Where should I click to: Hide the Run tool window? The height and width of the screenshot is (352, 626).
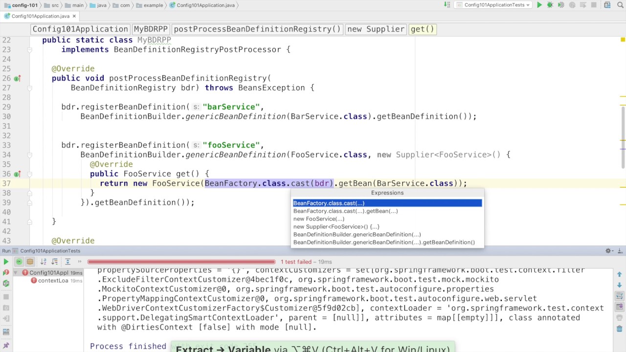pos(620,251)
